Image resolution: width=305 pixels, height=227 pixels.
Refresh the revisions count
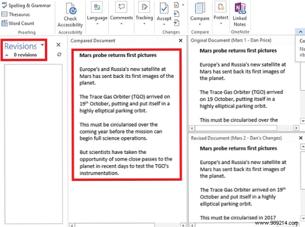click(x=59, y=55)
